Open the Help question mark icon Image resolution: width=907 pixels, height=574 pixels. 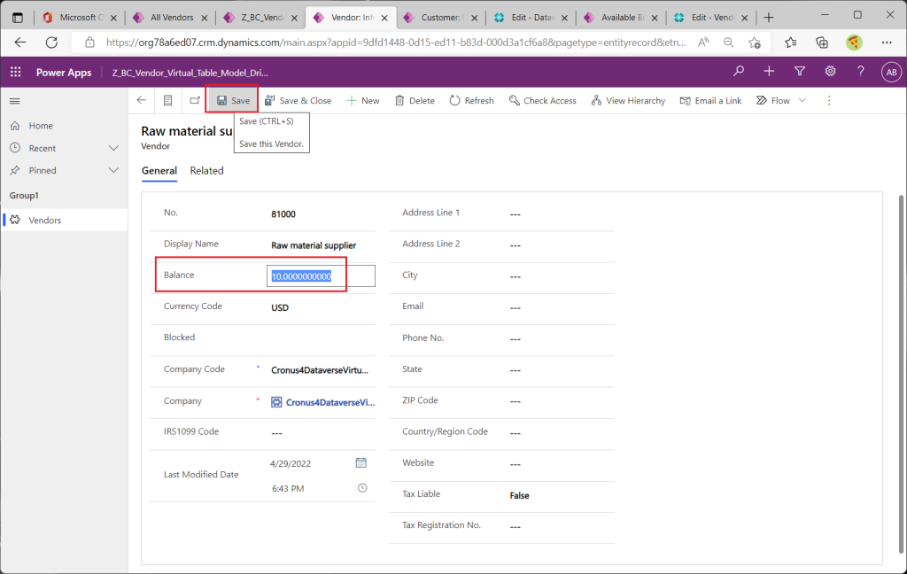point(861,71)
